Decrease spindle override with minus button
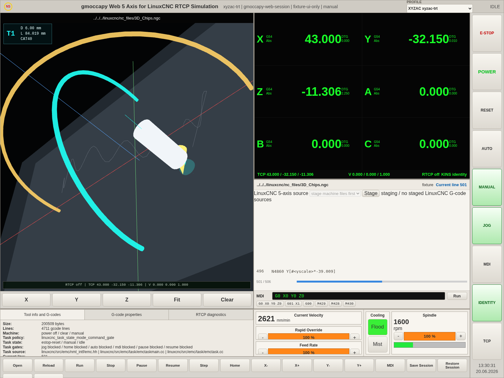Viewport: 504px width, 378px height. (x=398, y=336)
